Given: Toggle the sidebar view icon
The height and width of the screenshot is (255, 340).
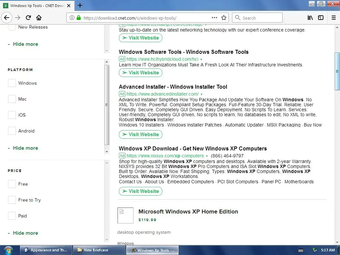Looking at the screenshot, I should click(x=321, y=18).
